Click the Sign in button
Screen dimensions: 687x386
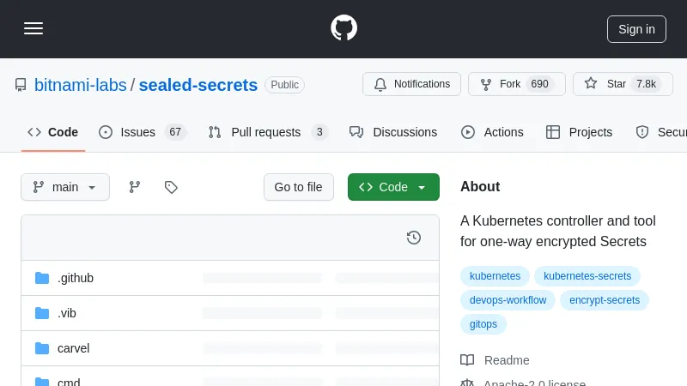coord(636,29)
